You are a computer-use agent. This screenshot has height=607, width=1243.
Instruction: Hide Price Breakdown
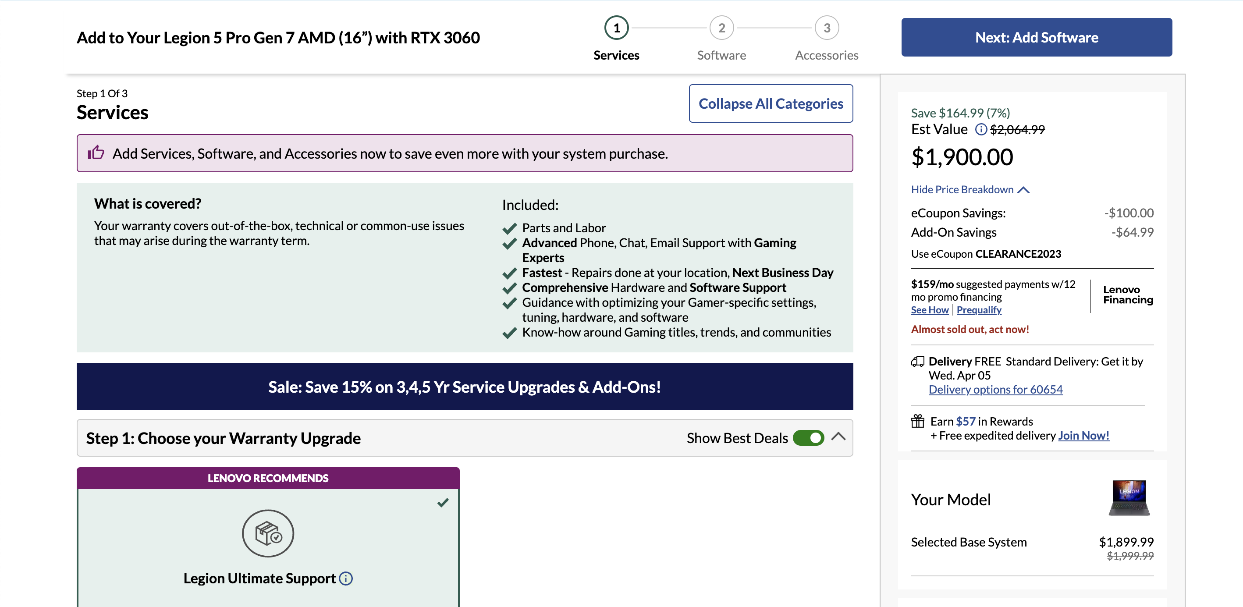click(x=970, y=190)
